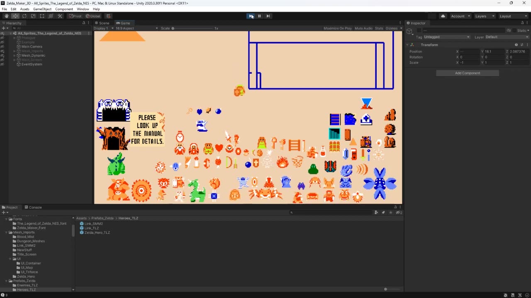Toggle Maximize On Play

click(337, 28)
